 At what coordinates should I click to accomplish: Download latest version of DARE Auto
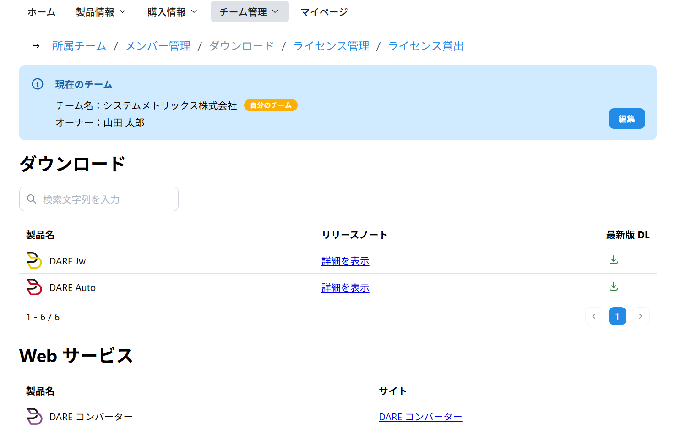[614, 287]
